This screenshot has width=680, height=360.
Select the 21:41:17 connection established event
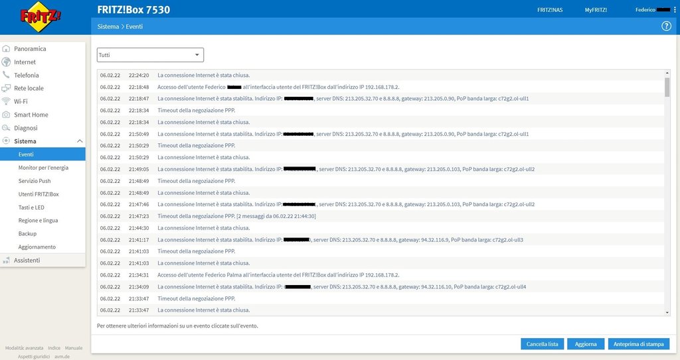coord(381,239)
